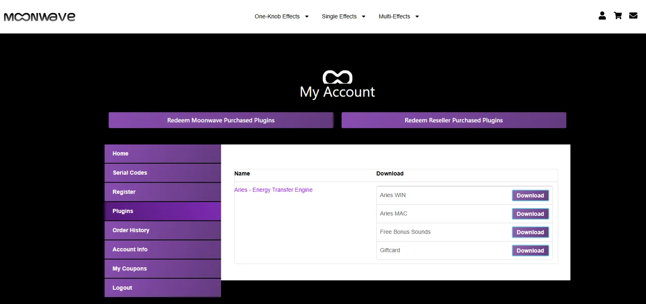646x304 pixels.
Task: Download the Free Bonus Sounds
Action: (530, 232)
